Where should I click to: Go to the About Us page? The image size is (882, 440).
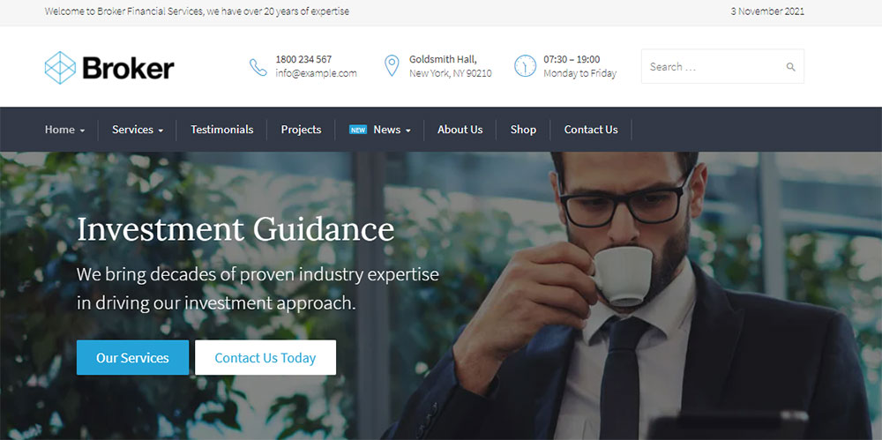pos(460,130)
